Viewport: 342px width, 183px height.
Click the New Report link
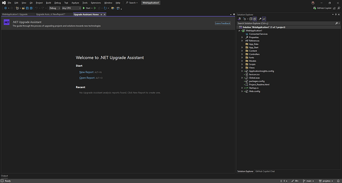coord(86,72)
